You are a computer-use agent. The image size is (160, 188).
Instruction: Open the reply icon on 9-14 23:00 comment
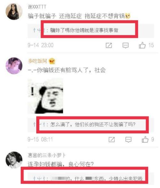[126, 45]
